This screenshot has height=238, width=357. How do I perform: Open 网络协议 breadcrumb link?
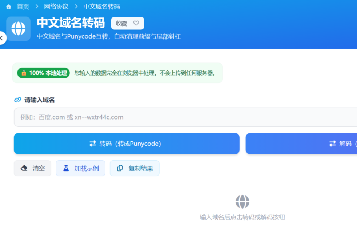point(56,7)
